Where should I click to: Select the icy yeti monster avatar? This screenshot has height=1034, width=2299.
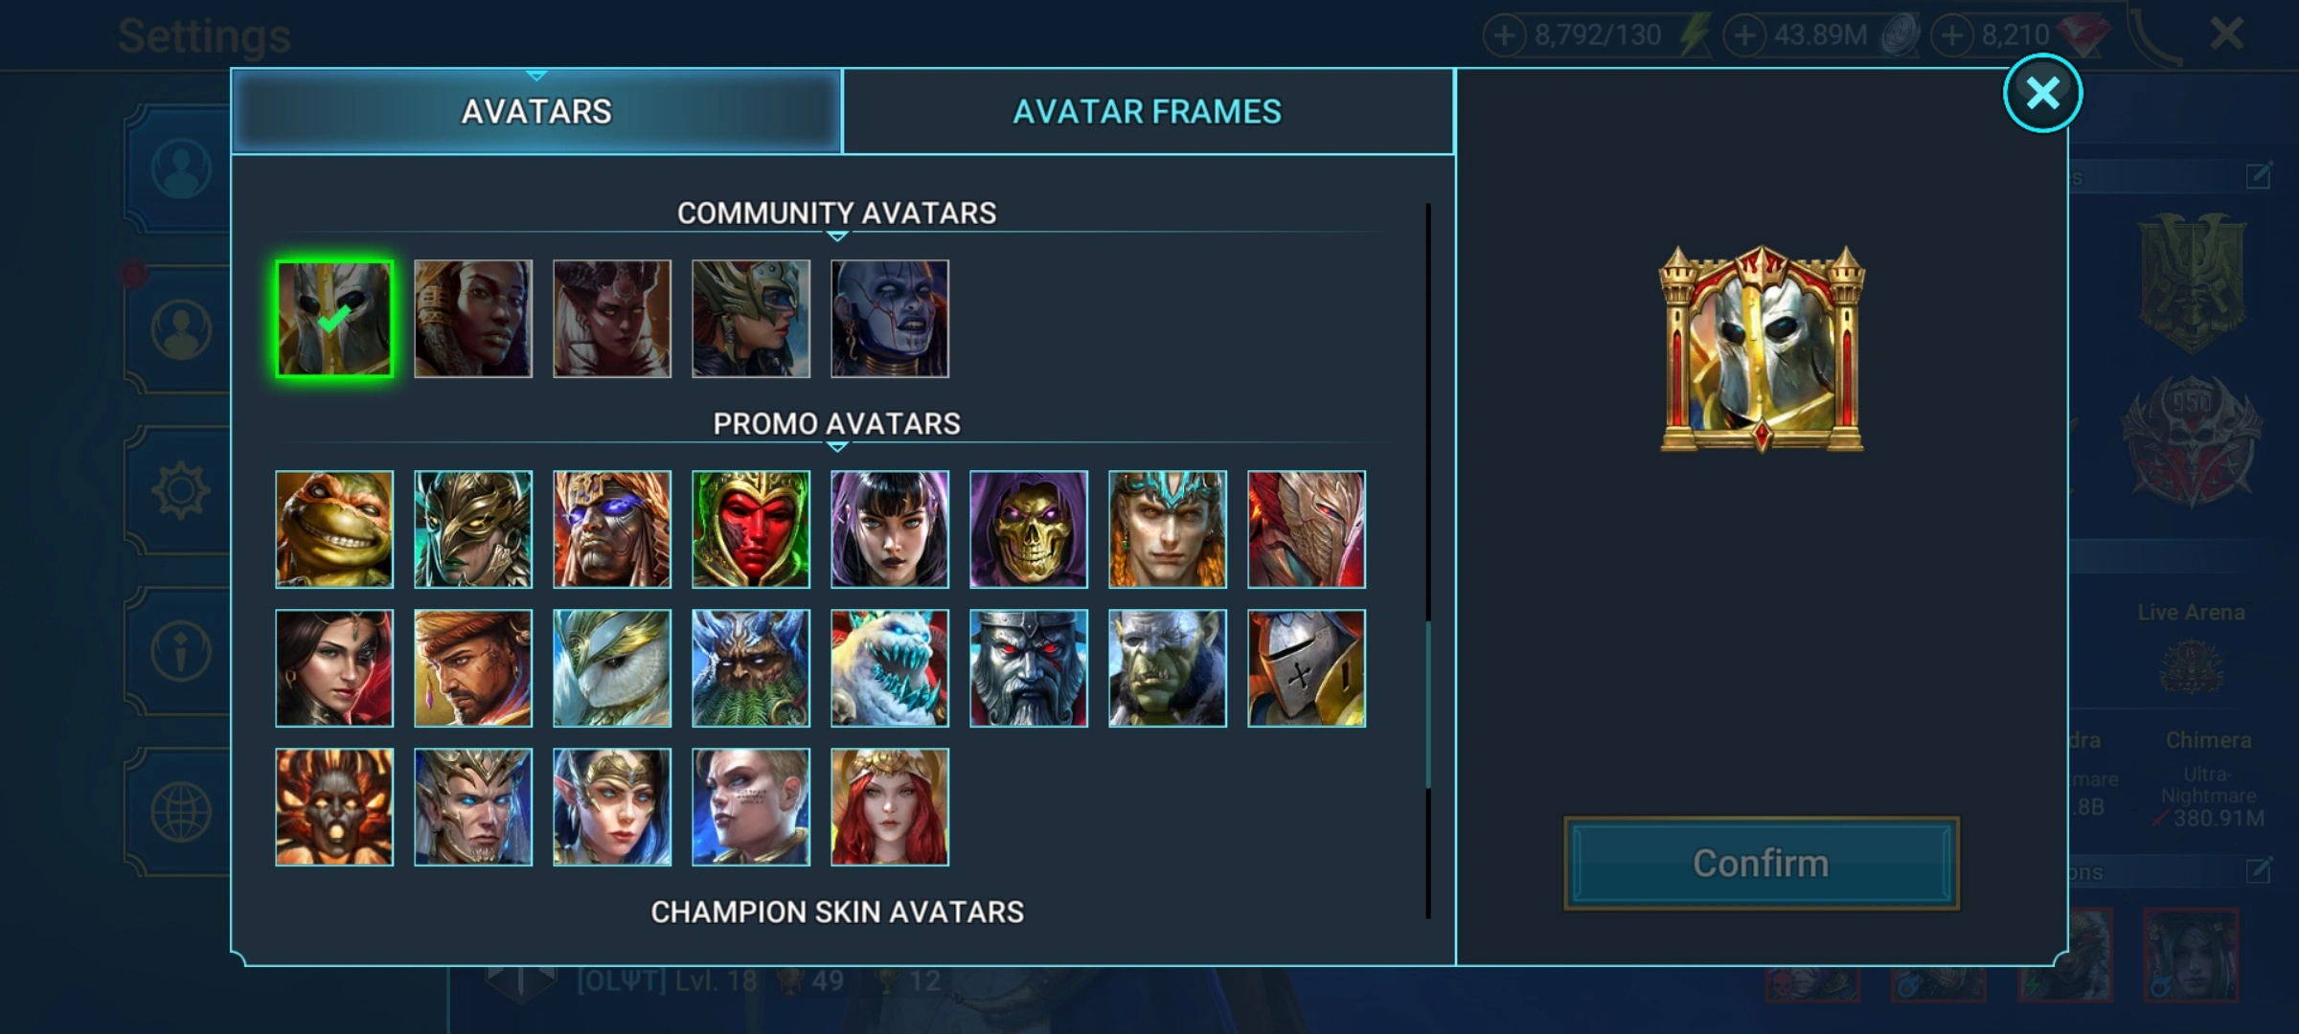coord(890,668)
